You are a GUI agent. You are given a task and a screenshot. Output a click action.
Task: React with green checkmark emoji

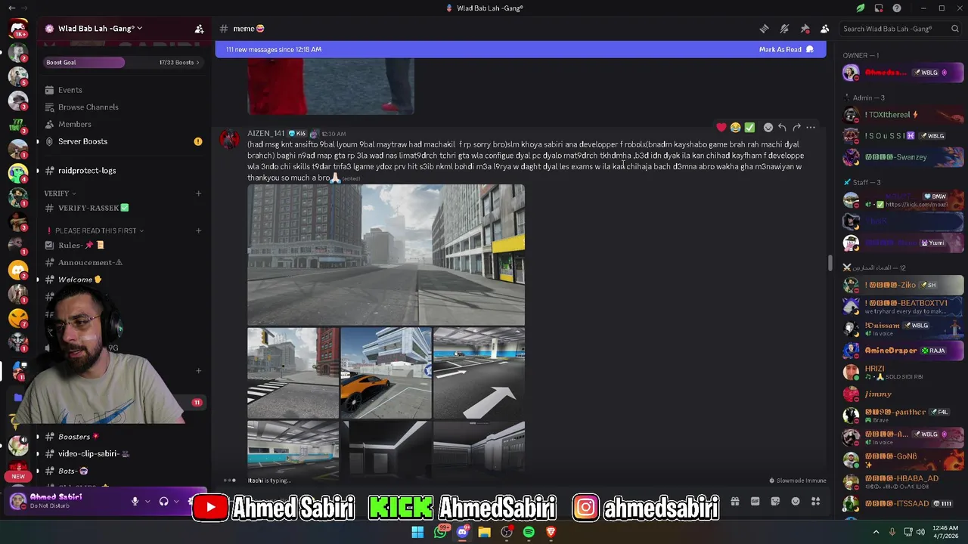pos(749,127)
